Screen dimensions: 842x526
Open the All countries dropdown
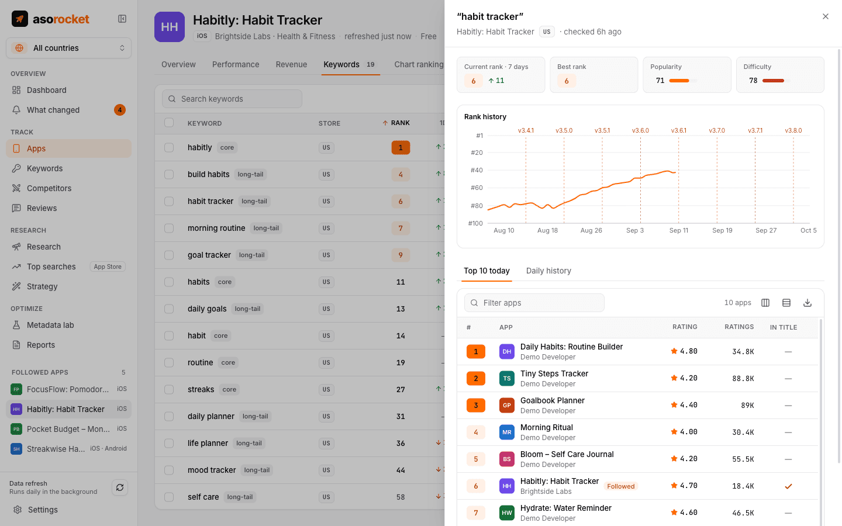pos(68,48)
